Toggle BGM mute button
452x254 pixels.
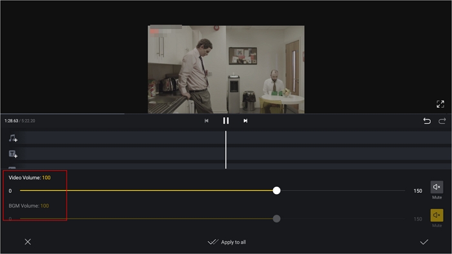pyautogui.click(x=437, y=215)
